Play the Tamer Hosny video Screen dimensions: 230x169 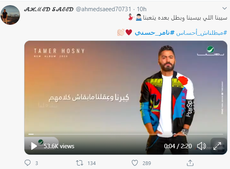click(x=34, y=146)
